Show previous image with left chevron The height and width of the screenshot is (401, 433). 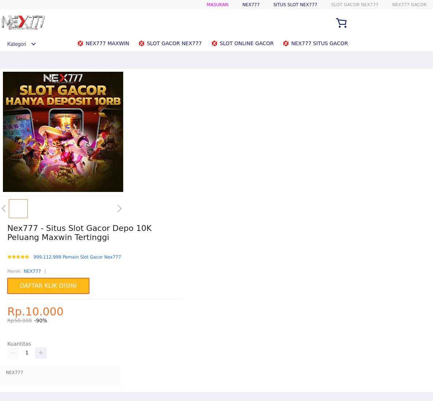[4, 209]
